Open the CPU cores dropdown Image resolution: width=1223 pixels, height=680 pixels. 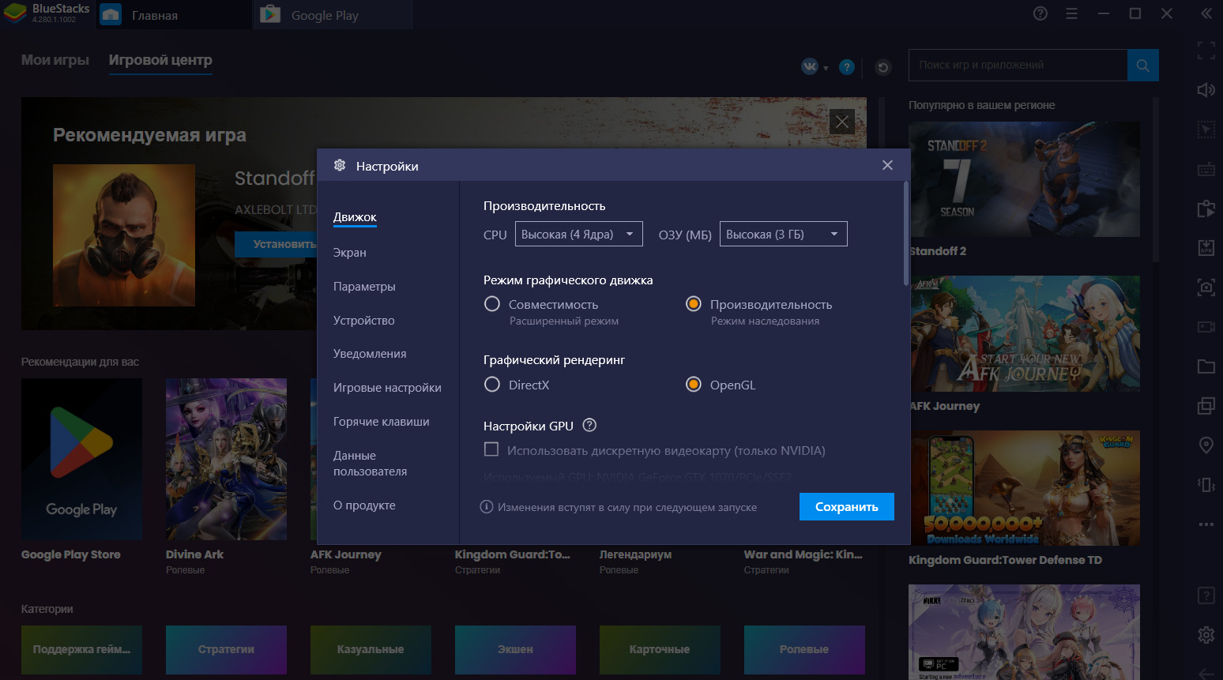(579, 234)
